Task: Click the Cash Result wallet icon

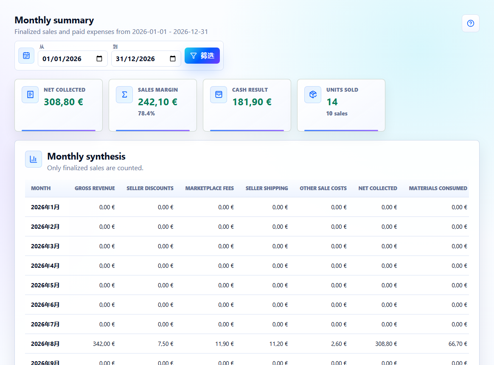Action: tap(219, 95)
